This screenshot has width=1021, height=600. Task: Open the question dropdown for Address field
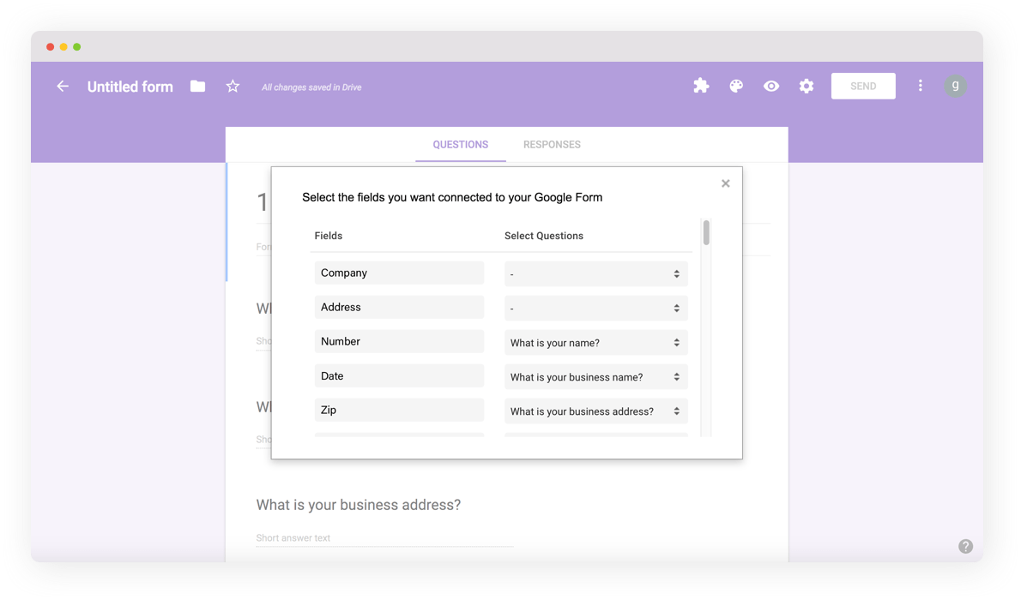(595, 308)
